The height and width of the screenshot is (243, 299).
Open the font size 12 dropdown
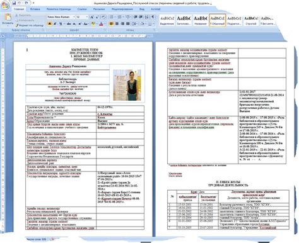point(82,17)
